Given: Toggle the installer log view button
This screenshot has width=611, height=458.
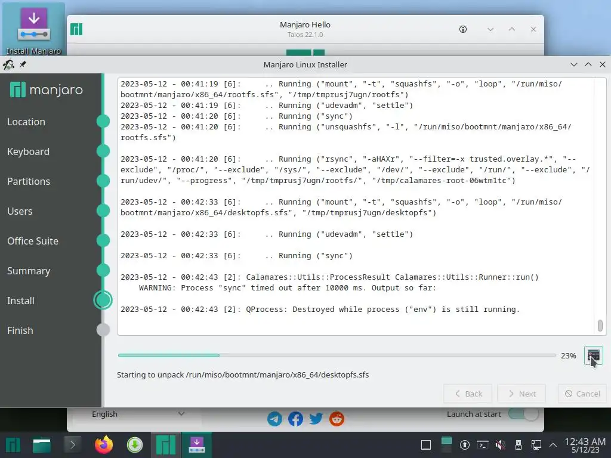Looking at the screenshot, I should (x=593, y=355).
